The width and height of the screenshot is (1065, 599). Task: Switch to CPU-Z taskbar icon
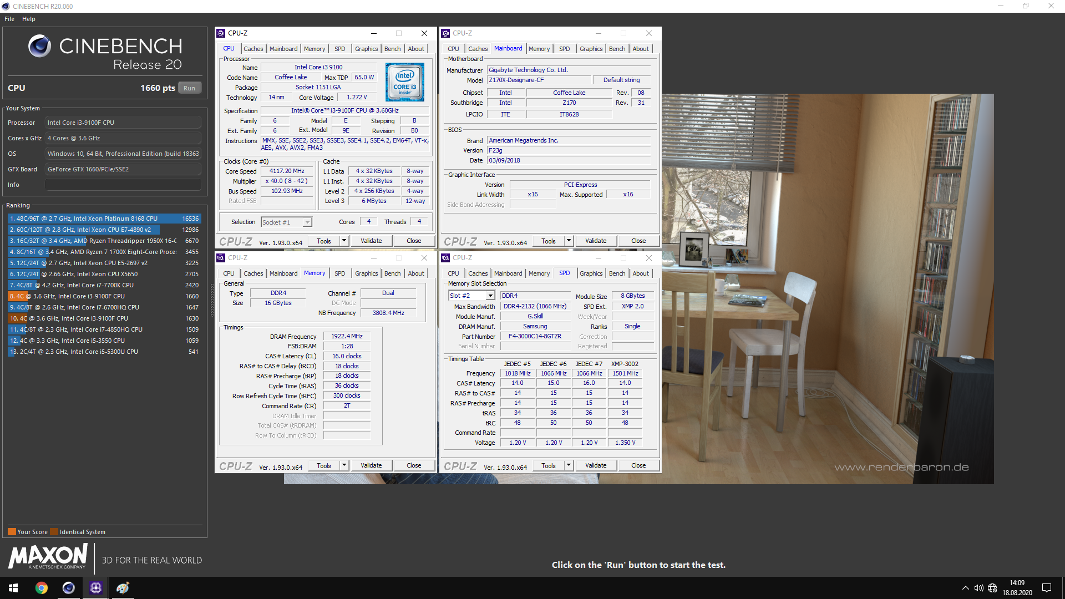tap(95, 588)
